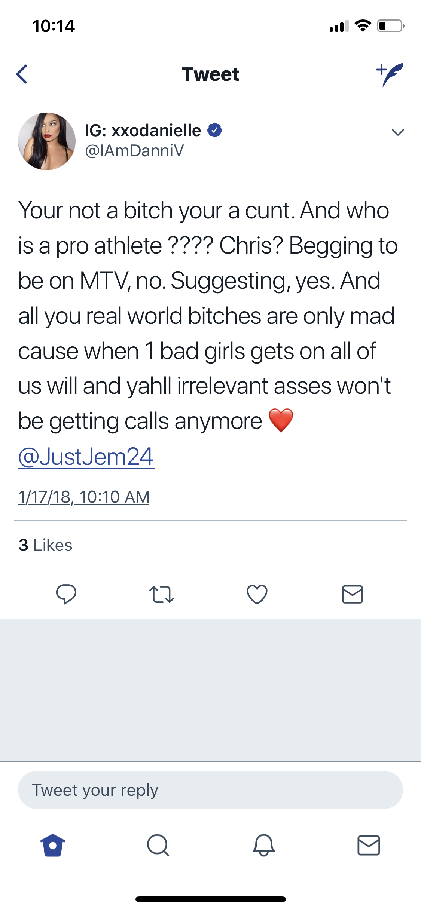Open the Messages tab
Viewport: 421px width, 911px height.
pos(369,845)
